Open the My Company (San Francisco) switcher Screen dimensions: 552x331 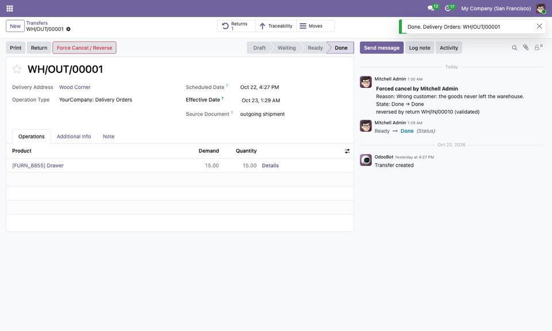tap(496, 9)
